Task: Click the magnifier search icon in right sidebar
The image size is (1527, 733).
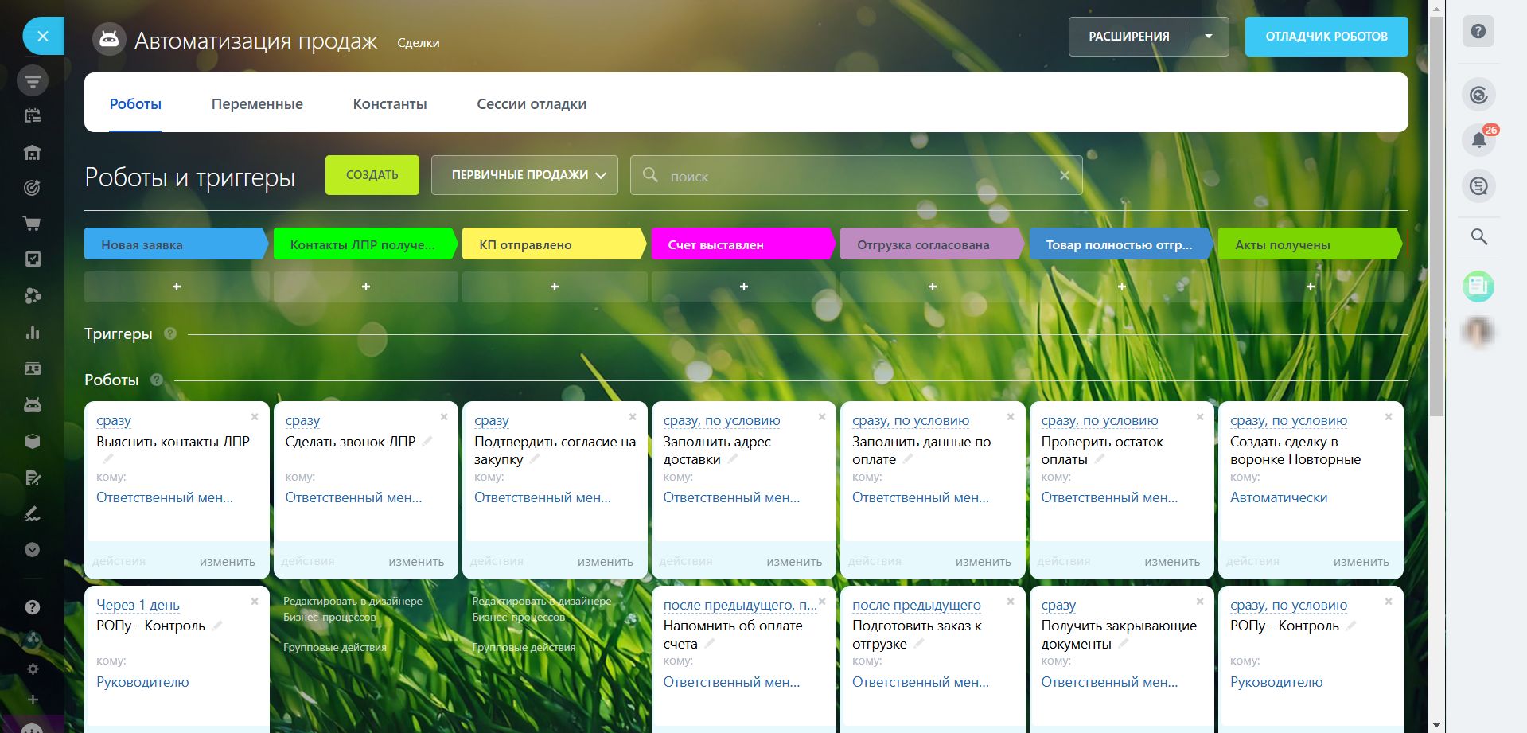Action: click(x=1478, y=236)
